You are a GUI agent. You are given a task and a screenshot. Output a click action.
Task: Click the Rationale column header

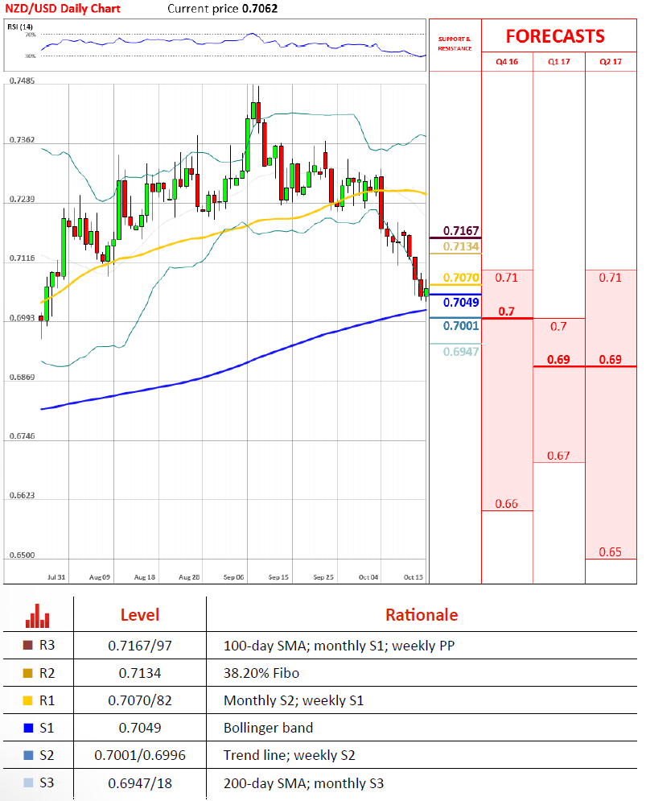coord(422,614)
